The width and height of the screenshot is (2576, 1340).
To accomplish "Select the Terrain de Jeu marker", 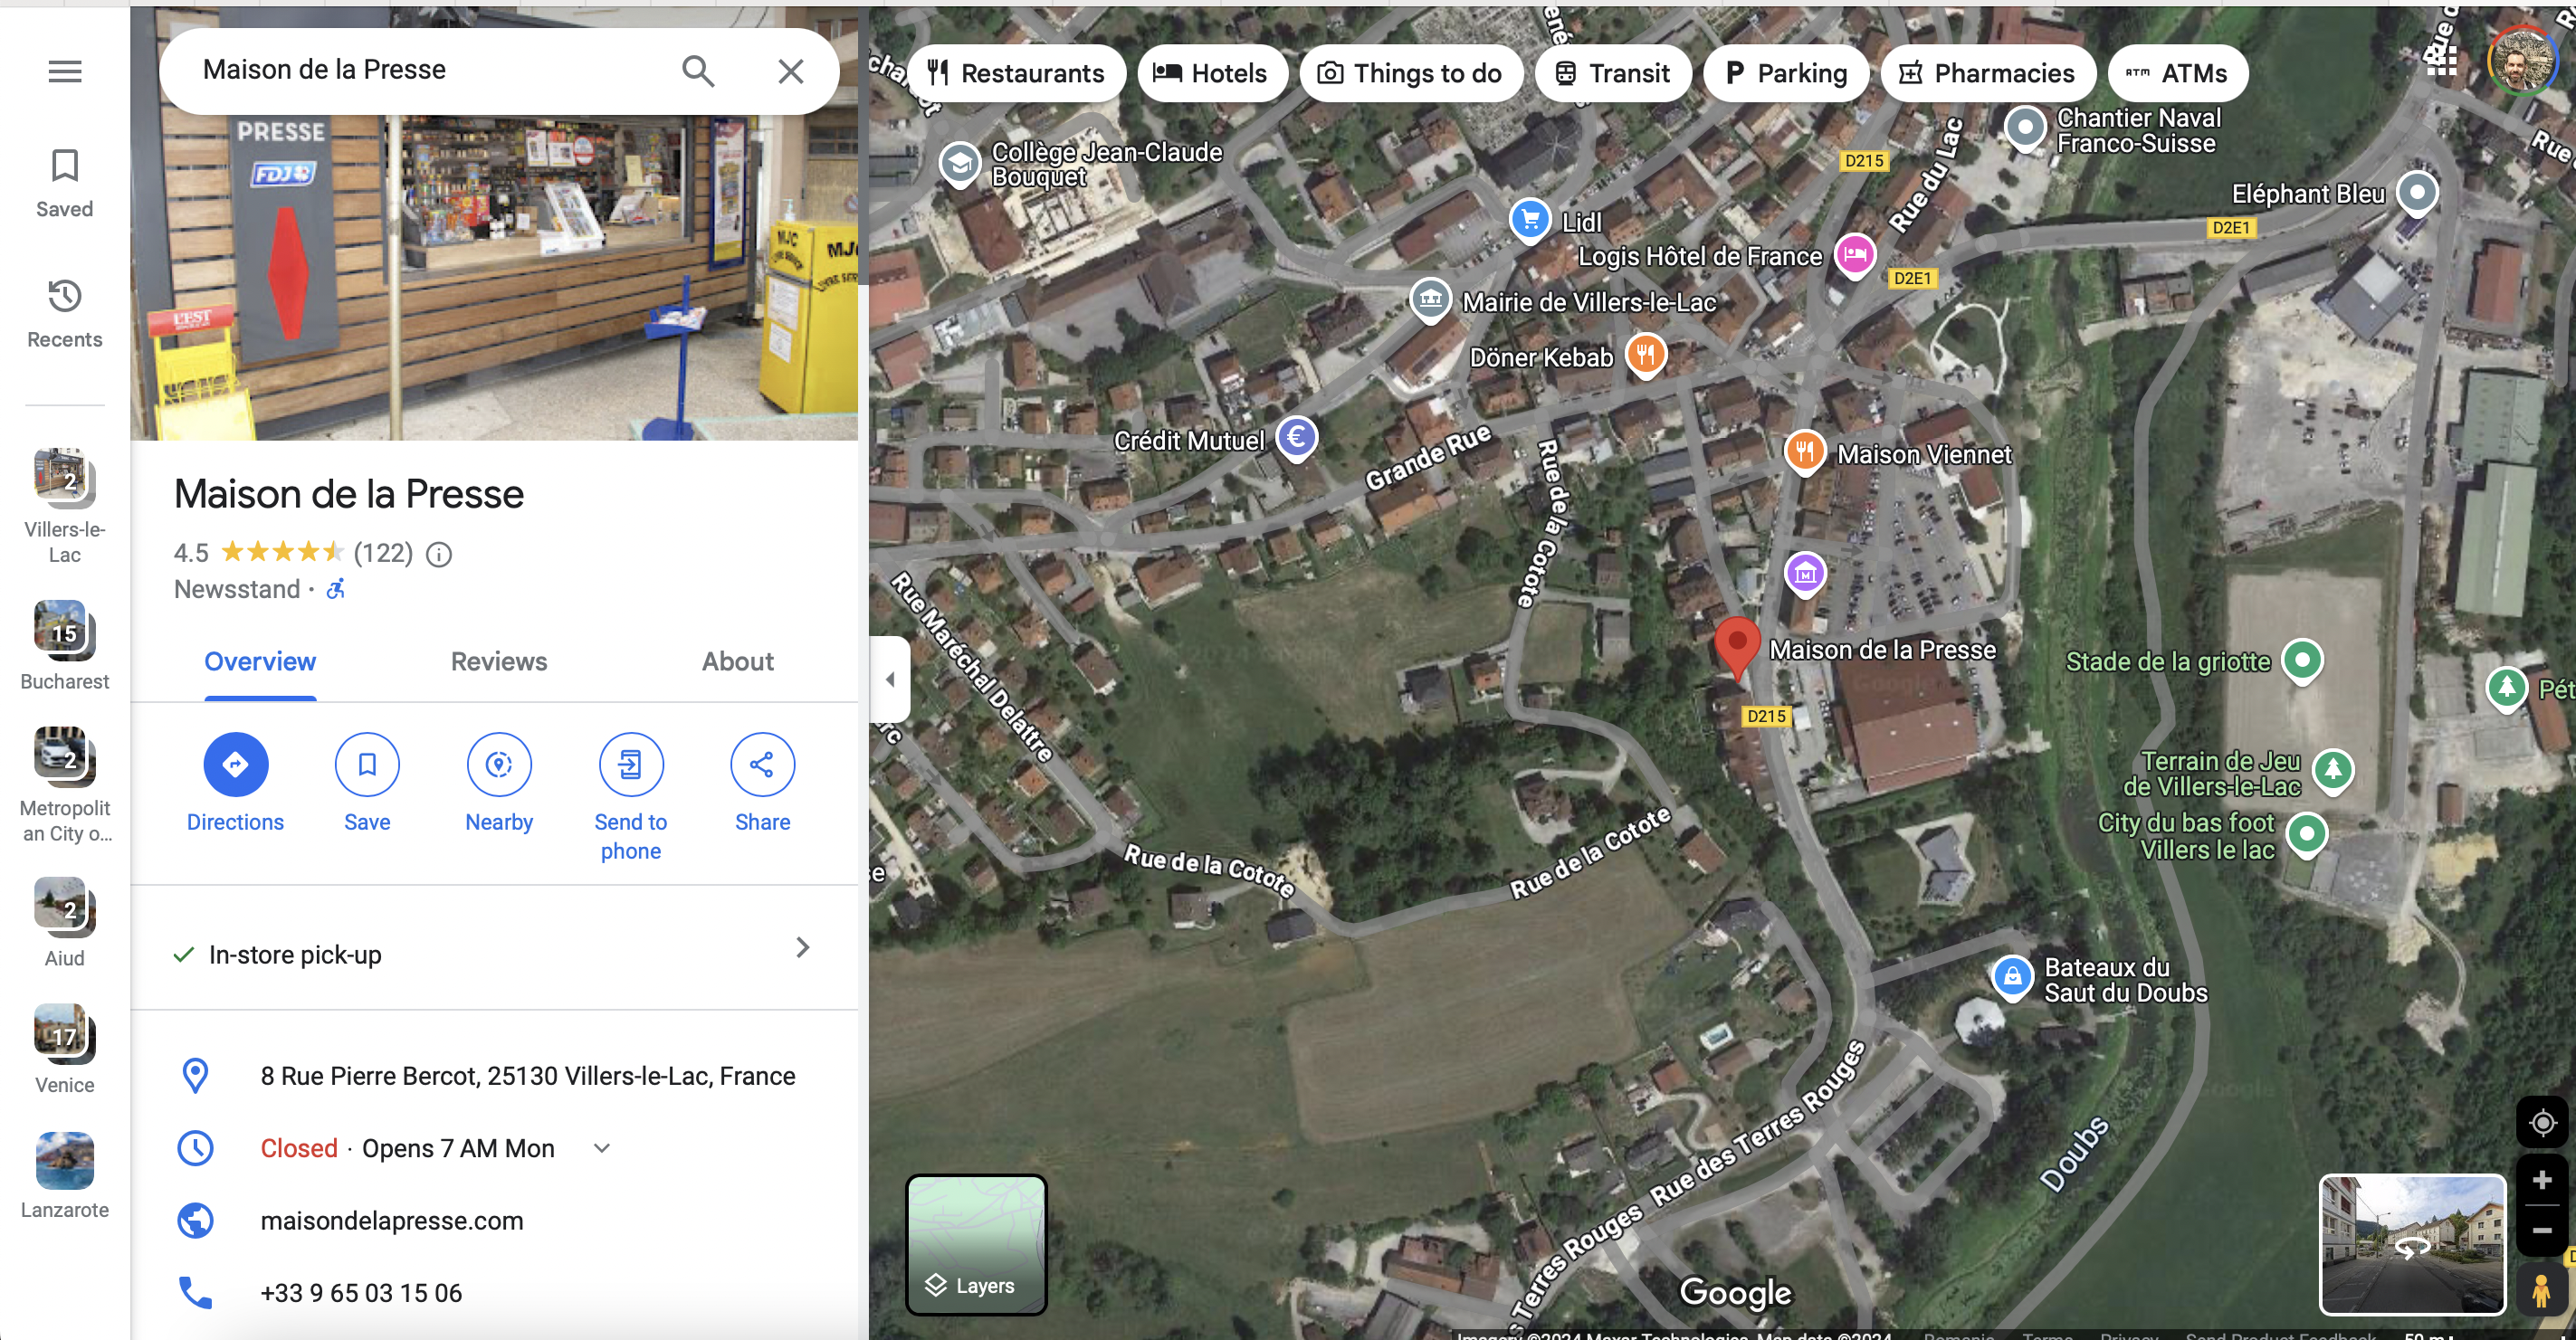I will coord(2333,770).
